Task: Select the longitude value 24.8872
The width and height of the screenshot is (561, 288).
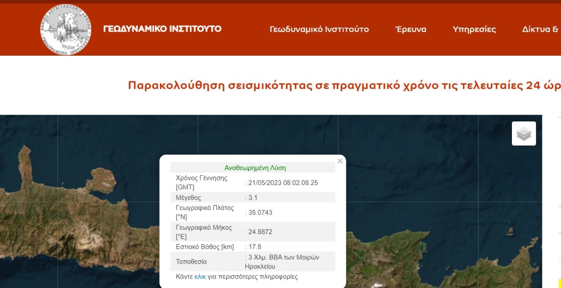Action: point(260,232)
